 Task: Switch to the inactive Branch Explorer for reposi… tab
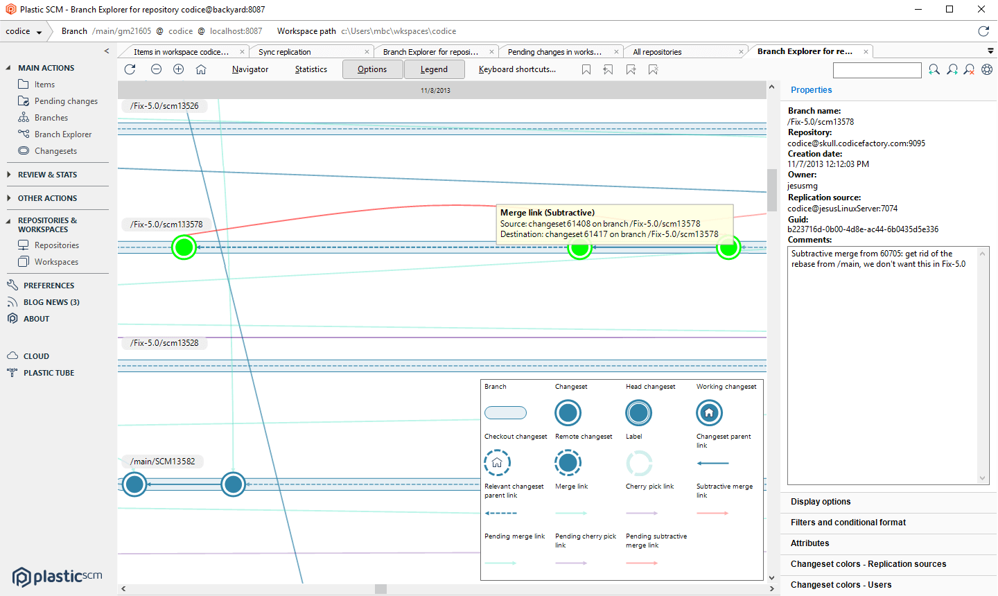tap(430, 52)
